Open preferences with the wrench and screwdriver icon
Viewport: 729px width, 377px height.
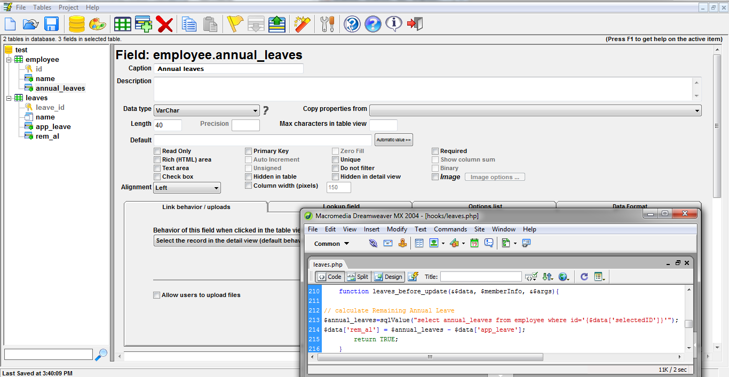coord(327,24)
